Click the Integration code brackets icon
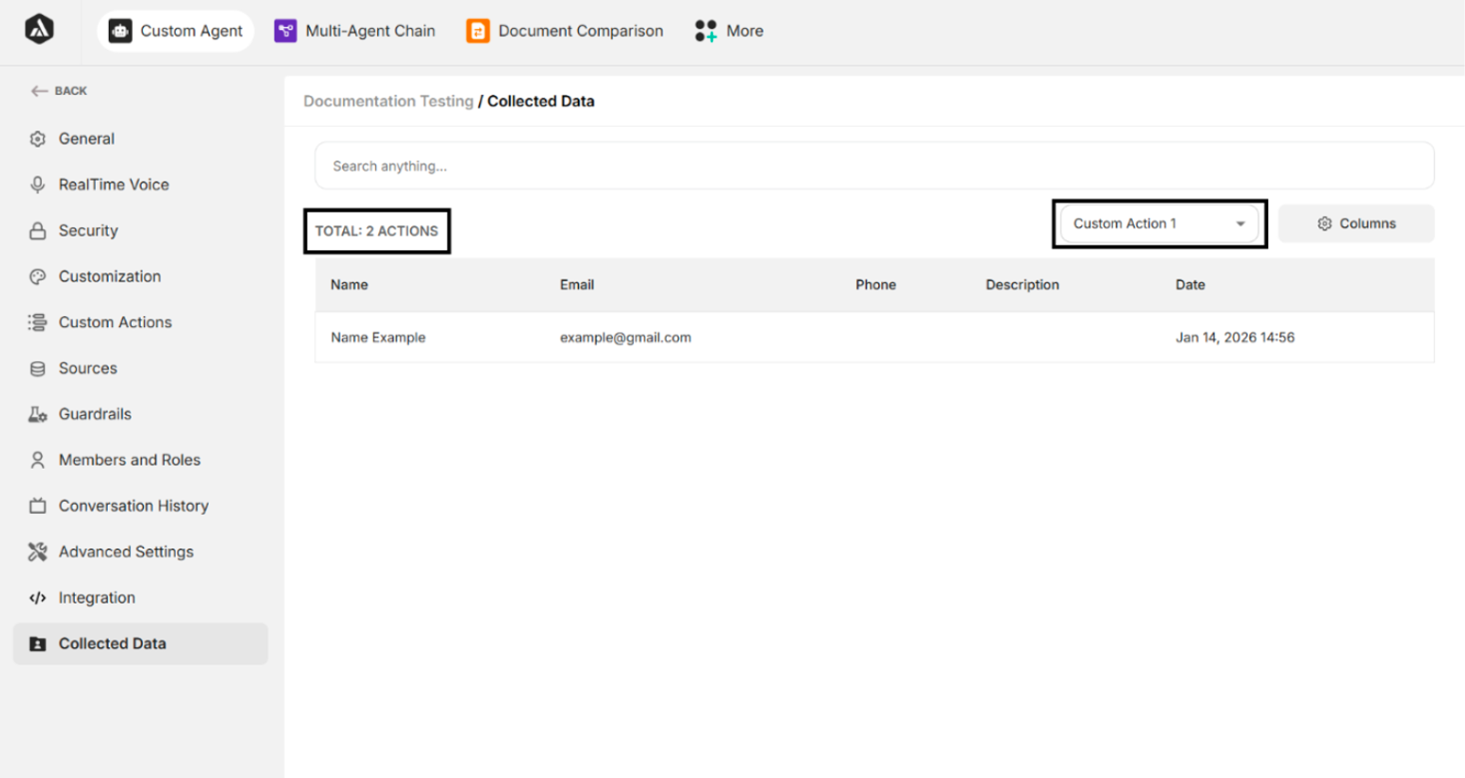The width and height of the screenshot is (1465, 778). (37, 598)
